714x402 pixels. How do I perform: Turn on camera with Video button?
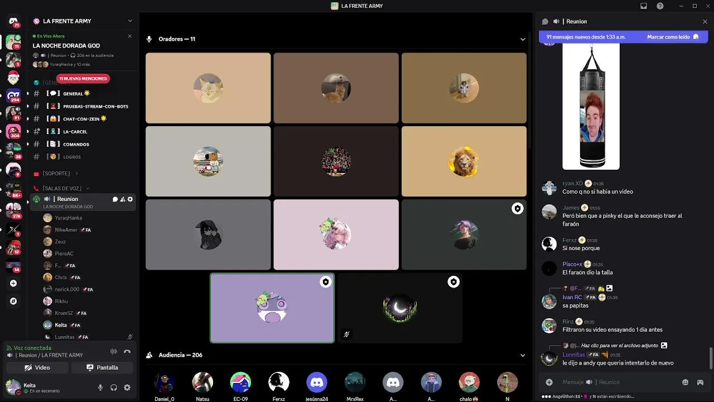[37, 367]
